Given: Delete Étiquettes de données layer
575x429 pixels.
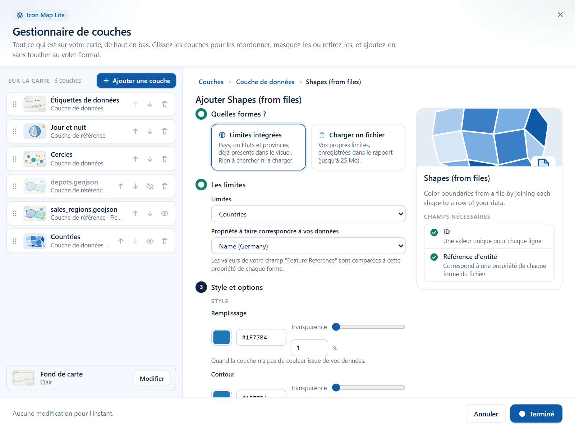Looking at the screenshot, I should [x=165, y=104].
